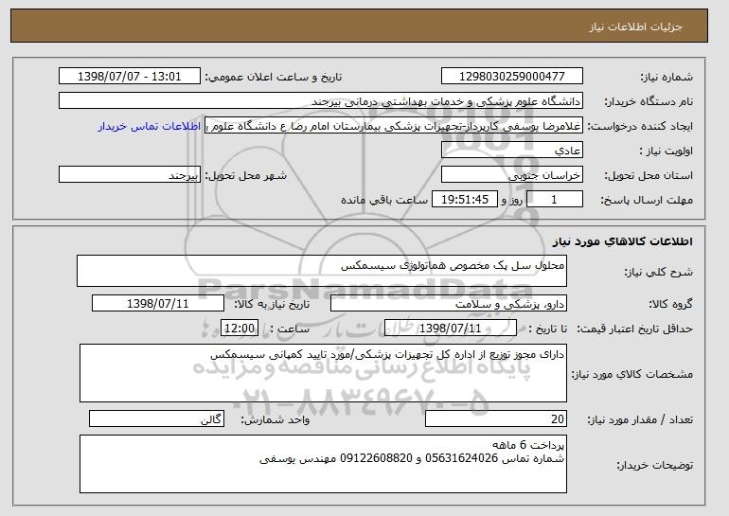Click the label اولویت نیاز
The image size is (729, 516).
(667, 151)
